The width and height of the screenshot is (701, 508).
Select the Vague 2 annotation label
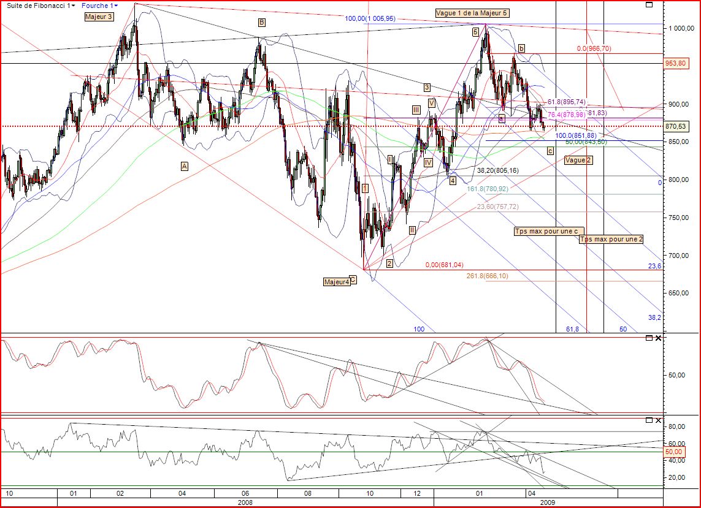click(578, 160)
